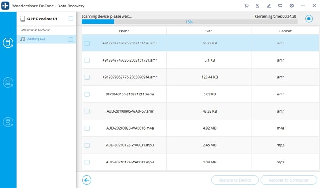The width and height of the screenshot is (320, 188).
Task: Check the AUD-20210122-WA0032.mp3 file box
Action: [x=87, y=162]
